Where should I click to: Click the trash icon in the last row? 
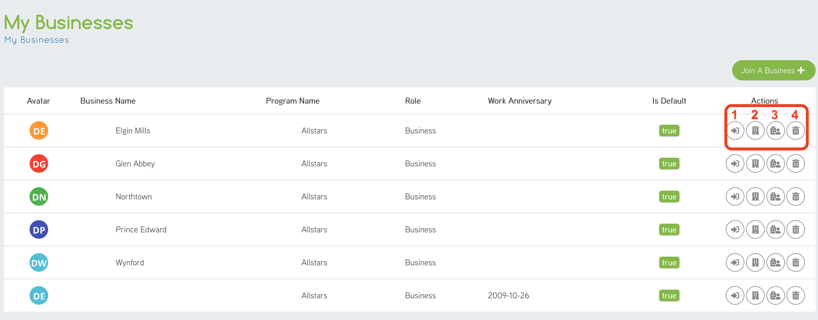pos(795,295)
